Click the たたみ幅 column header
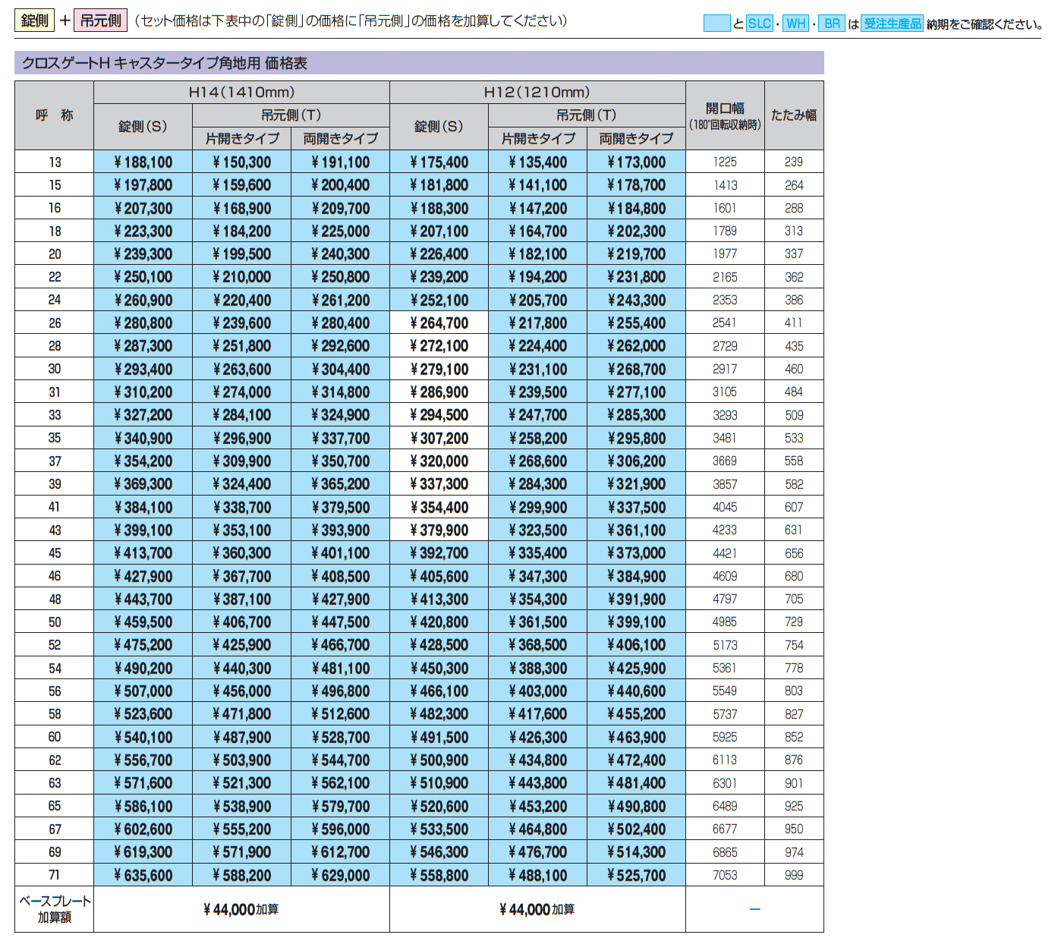Screen dimensions: 1058x941 (793, 115)
